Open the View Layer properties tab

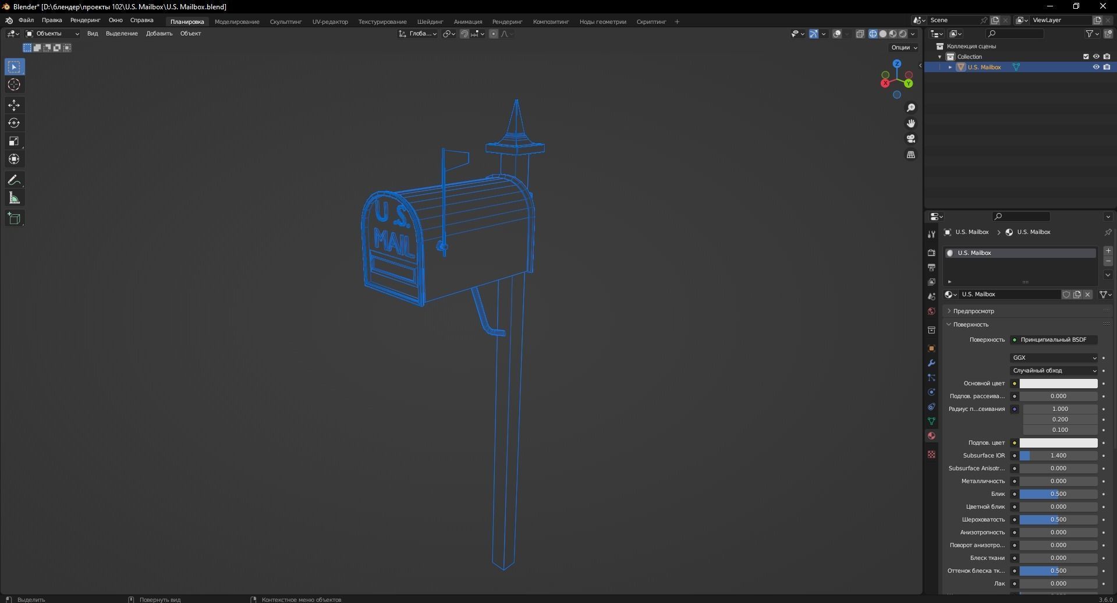click(x=931, y=282)
